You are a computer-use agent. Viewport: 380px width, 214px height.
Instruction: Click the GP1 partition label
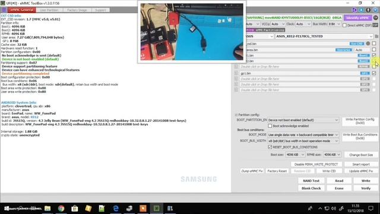365,73
